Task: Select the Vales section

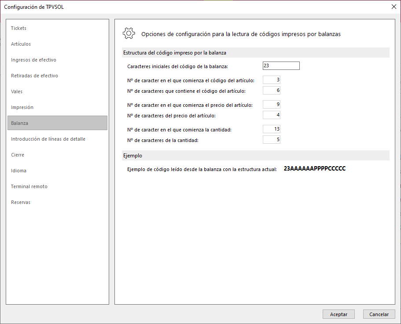Action: (57, 91)
